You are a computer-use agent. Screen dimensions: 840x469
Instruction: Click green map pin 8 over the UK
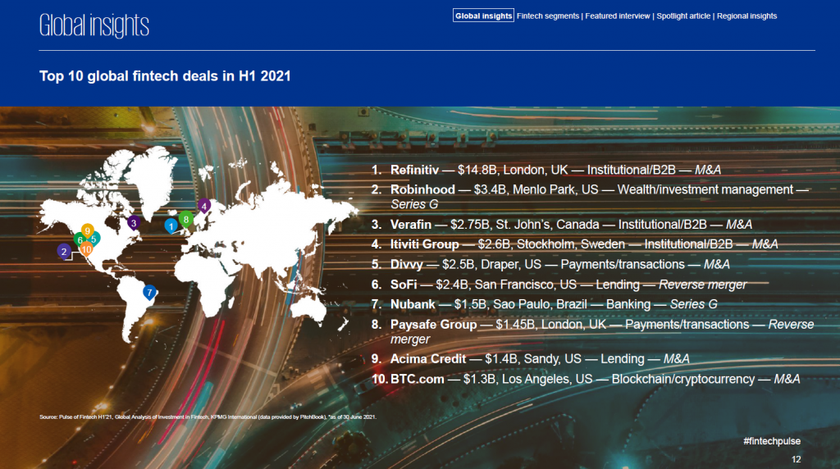186,219
